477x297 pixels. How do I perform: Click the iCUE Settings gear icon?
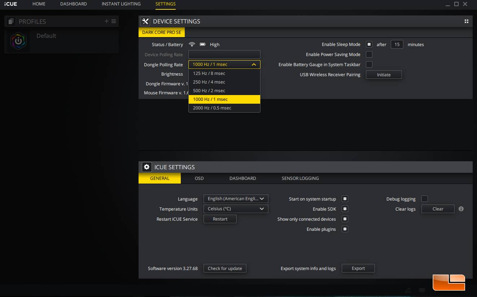point(146,167)
